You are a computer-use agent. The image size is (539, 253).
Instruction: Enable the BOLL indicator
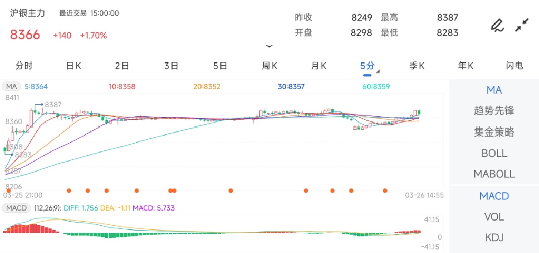coord(494,153)
